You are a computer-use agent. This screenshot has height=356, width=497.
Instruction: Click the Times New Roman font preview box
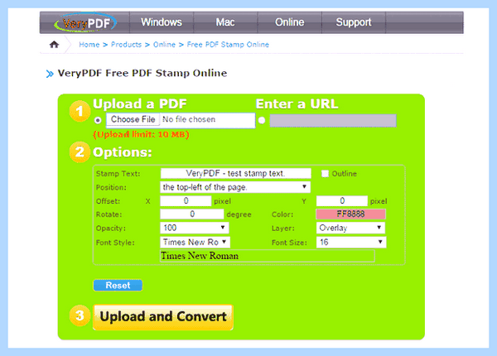[268, 256]
